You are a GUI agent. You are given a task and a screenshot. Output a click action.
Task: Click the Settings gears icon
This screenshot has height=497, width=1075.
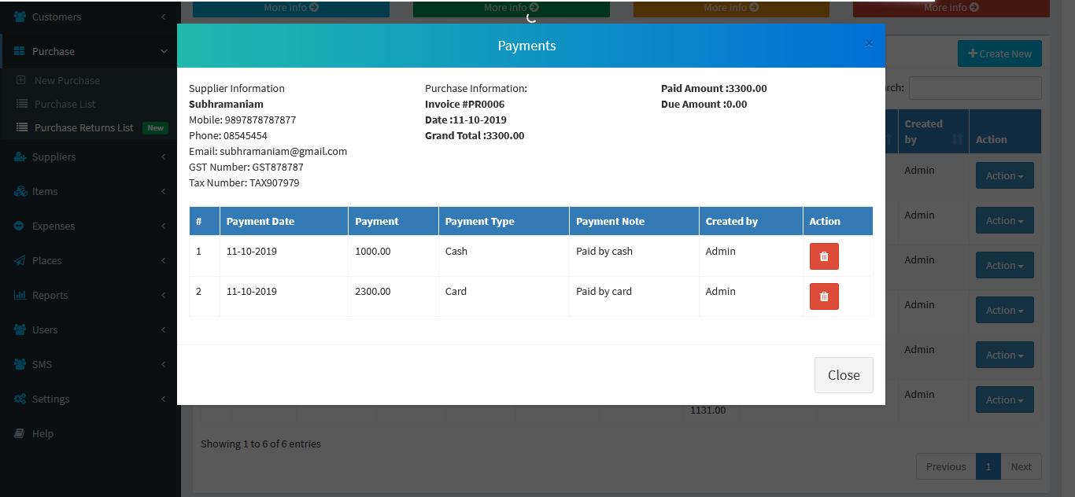point(20,399)
